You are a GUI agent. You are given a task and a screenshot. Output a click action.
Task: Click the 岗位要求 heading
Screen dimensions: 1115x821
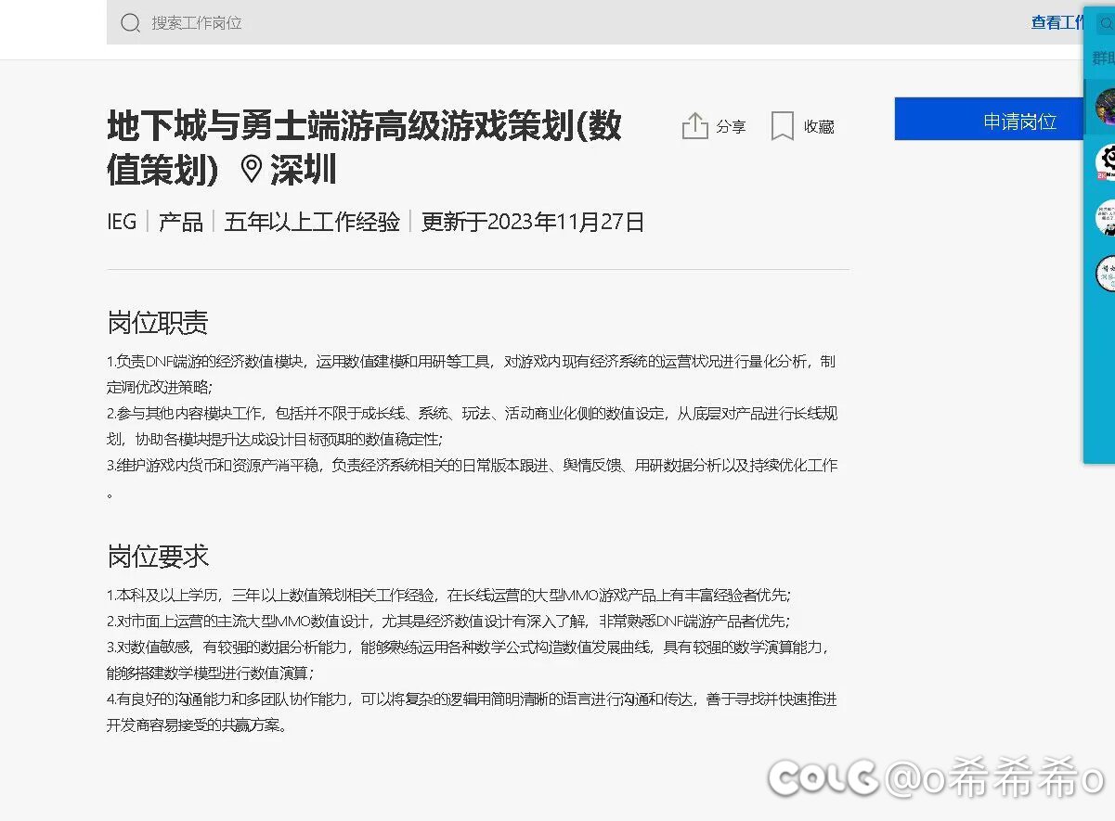click(158, 557)
